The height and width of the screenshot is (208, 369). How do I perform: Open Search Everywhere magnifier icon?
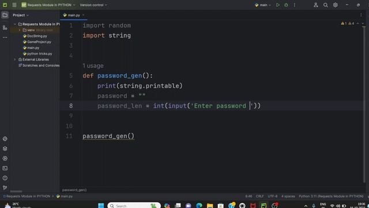[325, 5]
